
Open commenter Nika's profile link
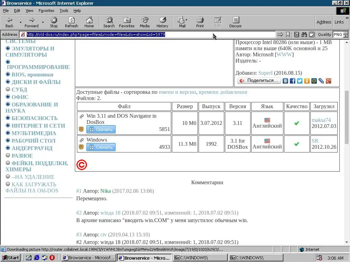106,191
